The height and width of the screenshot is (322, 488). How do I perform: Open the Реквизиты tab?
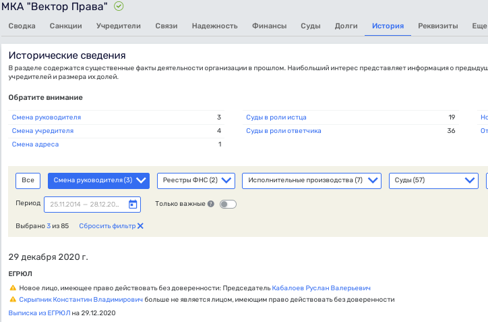438,26
